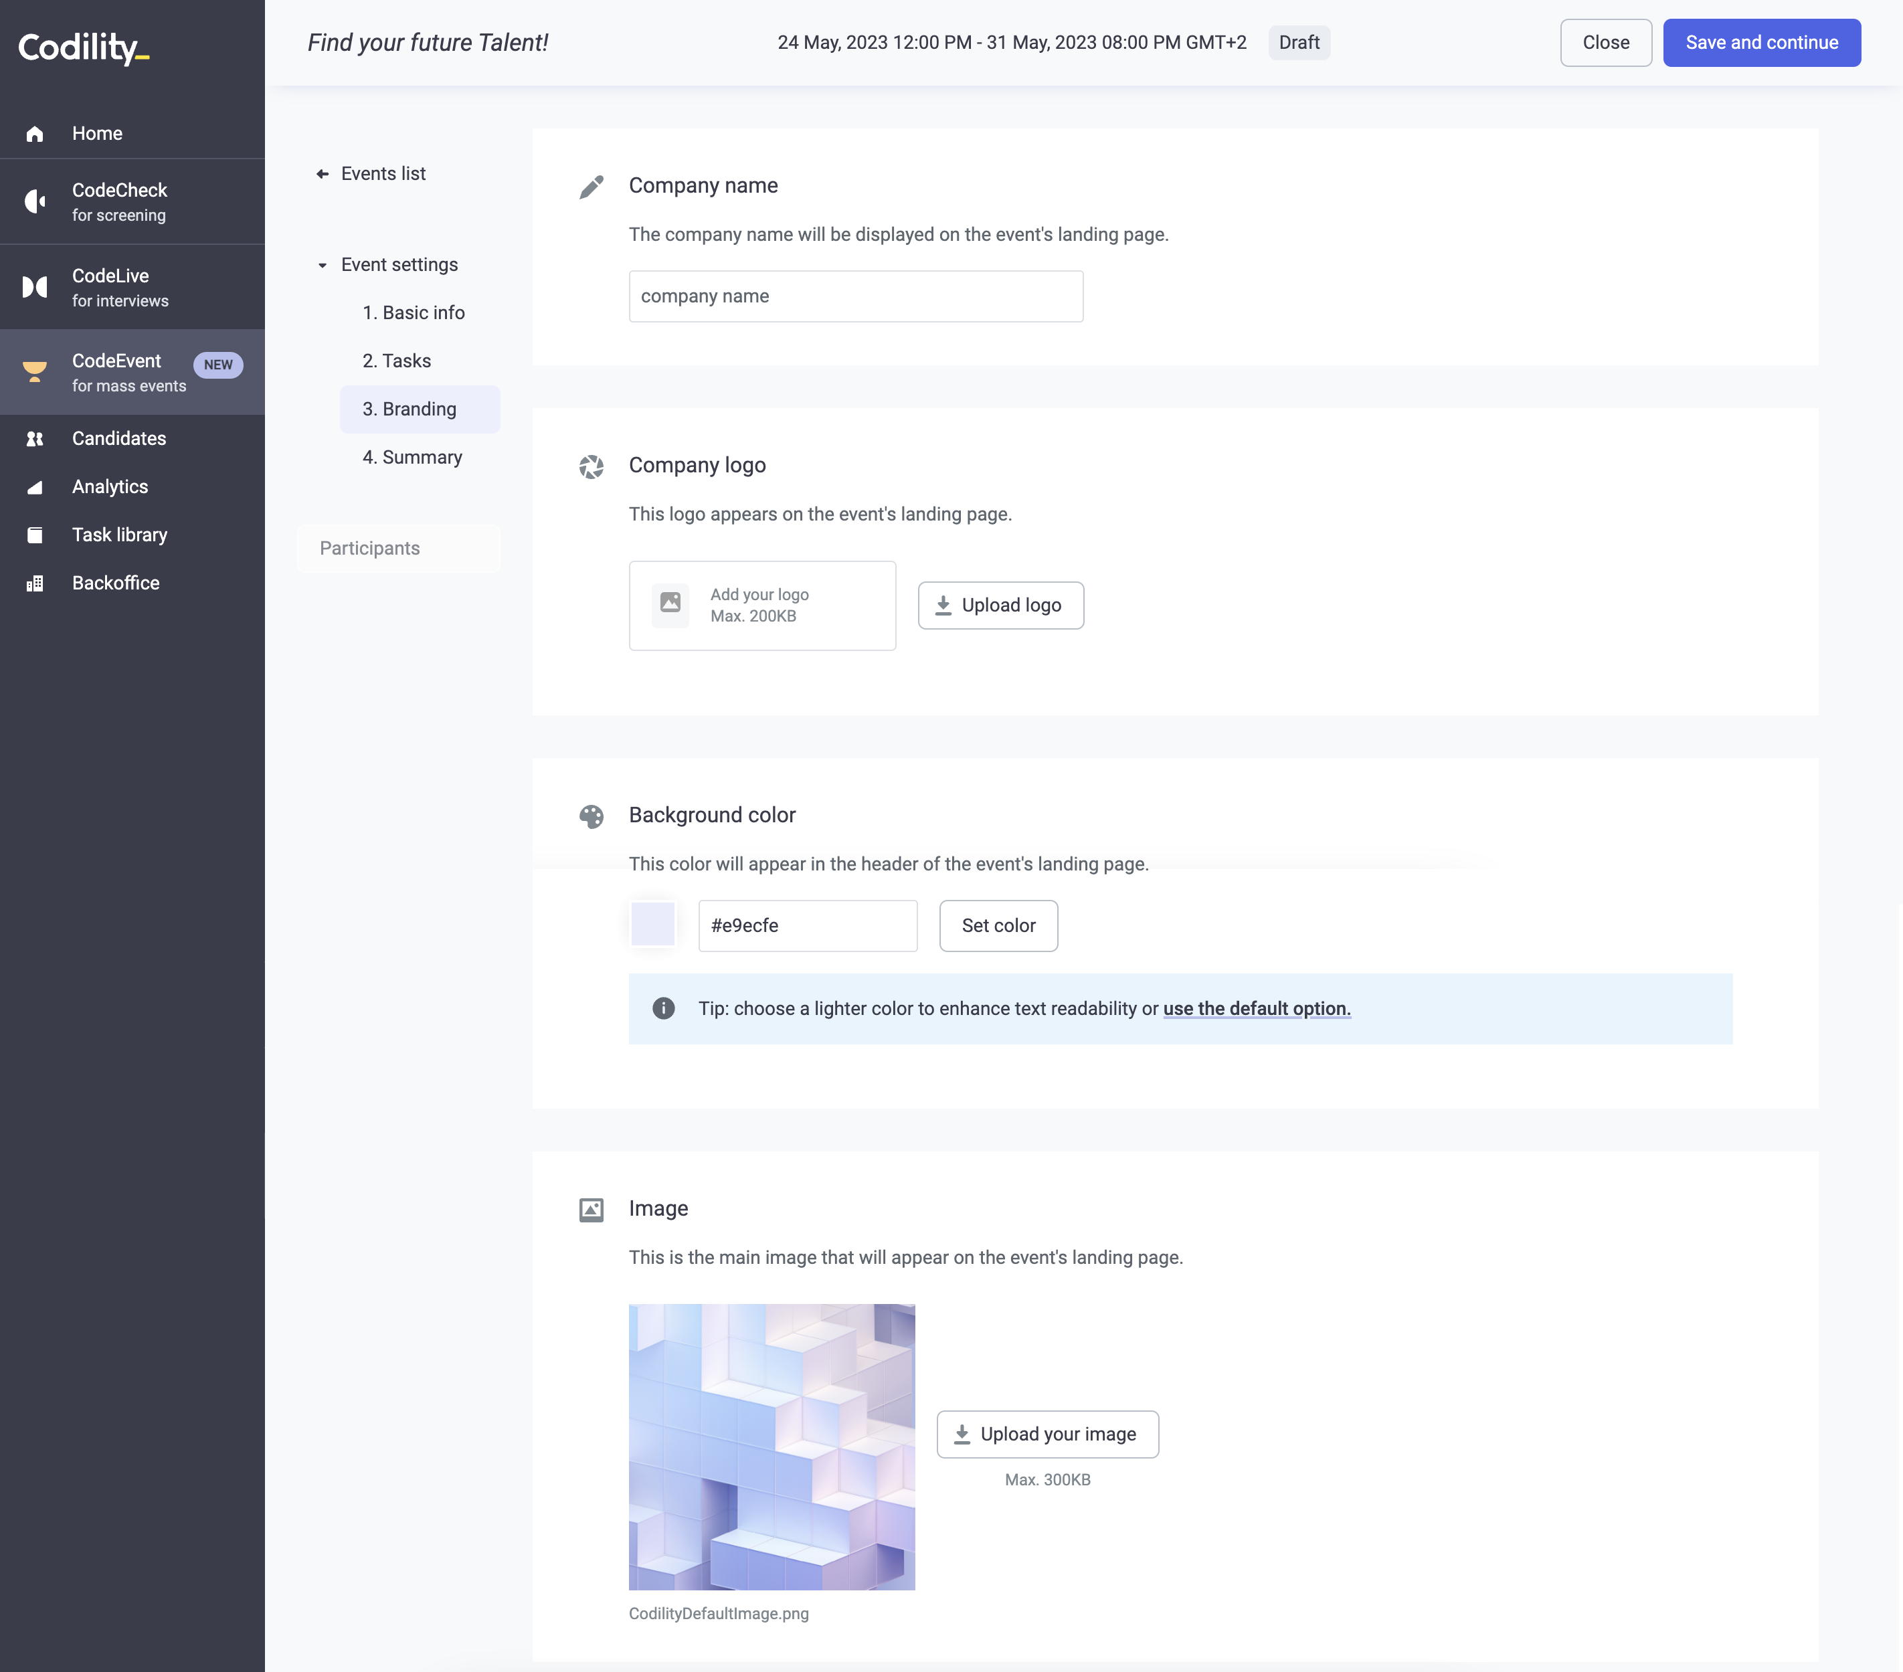Click the Home house icon in sidebar
The image size is (1903, 1672).
(34, 134)
